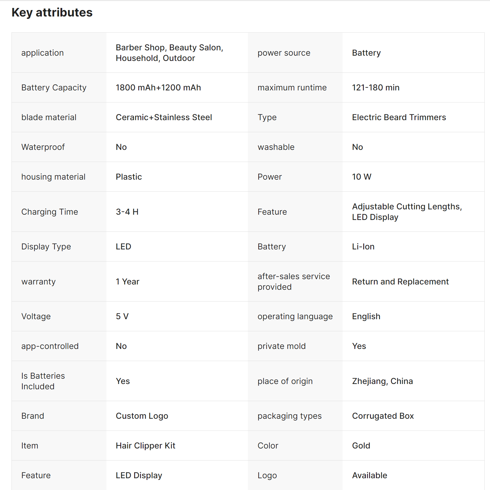Click the 121-180 min maximum runtime value

pyautogui.click(x=375, y=87)
